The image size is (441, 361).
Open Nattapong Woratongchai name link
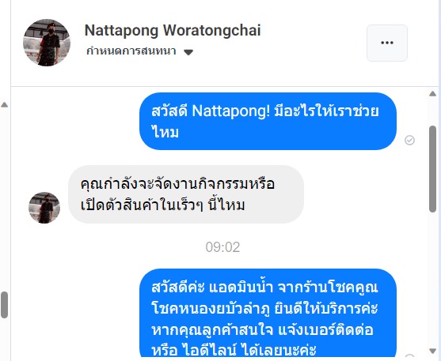(x=173, y=30)
